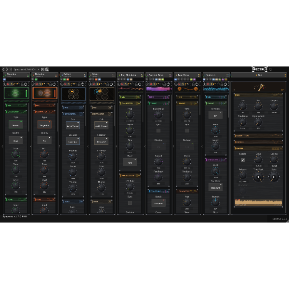Click the first Distortion Drive knob
Screen dimensions: 289x289
(16, 155)
